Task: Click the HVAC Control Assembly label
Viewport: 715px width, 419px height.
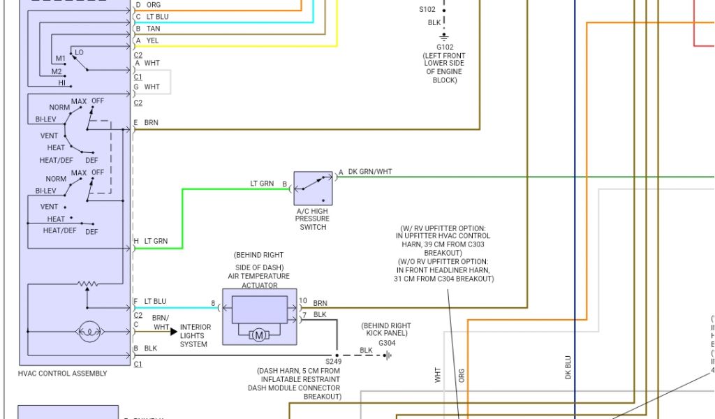Action: [63, 374]
